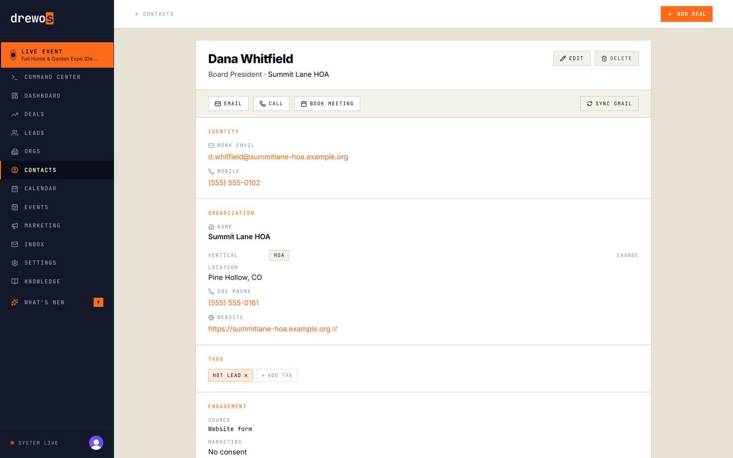
Task: Click Book Meeting button
Action: pos(327,104)
